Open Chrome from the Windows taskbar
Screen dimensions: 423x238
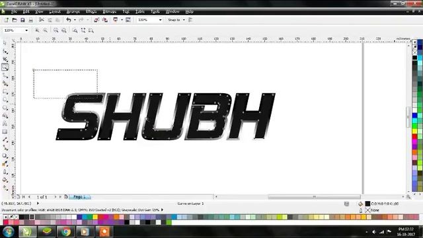click(x=65, y=231)
